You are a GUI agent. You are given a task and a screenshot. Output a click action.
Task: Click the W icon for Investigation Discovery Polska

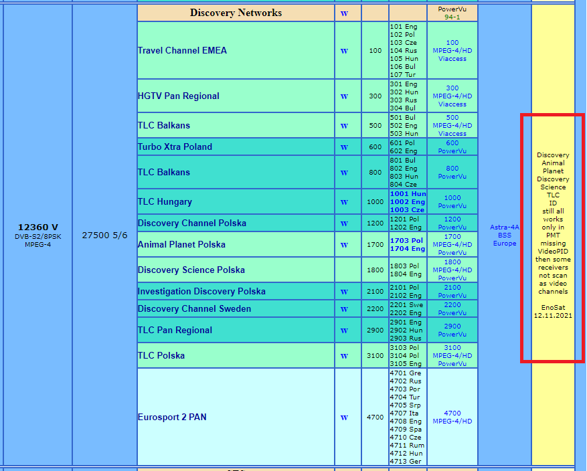pyautogui.click(x=344, y=292)
